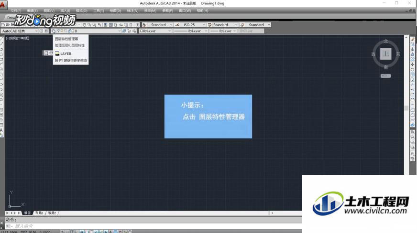
Task: Toggle layer 0 lock padlock icon
Action: tap(69, 31)
